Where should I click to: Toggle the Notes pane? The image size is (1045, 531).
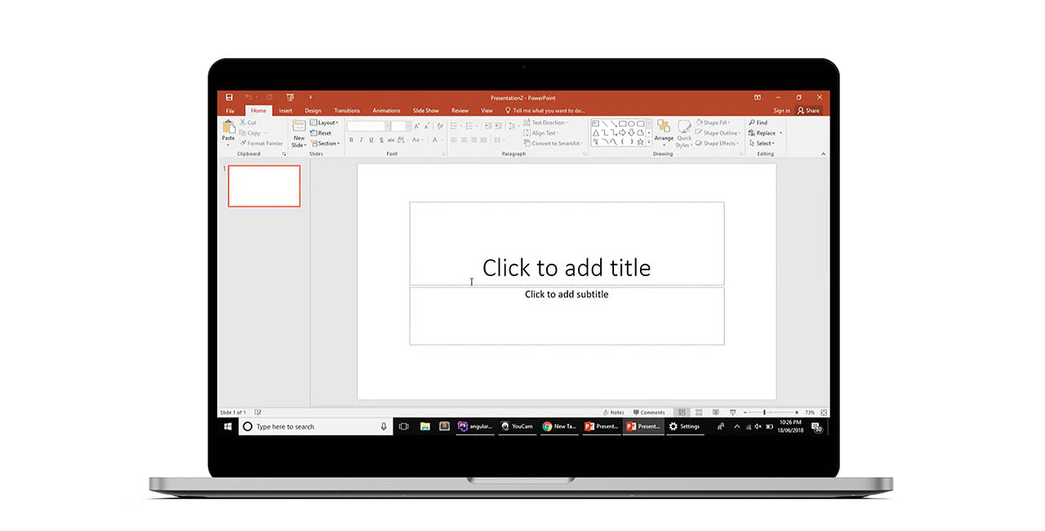coord(613,413)
